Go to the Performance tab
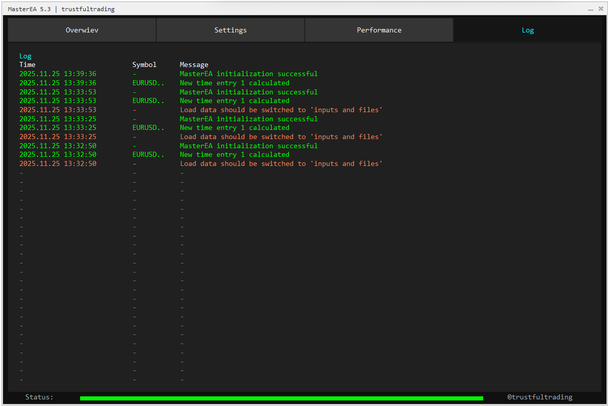Screen dimensions: 608x406 point(379,30)
